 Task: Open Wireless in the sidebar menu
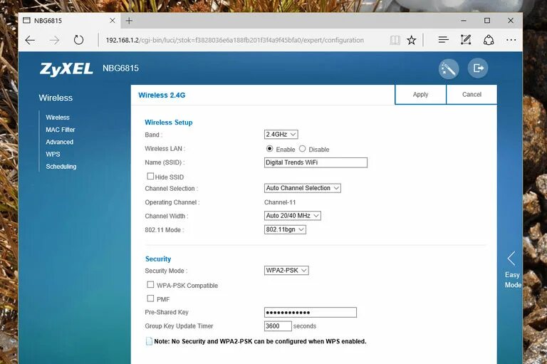pyautogui.click(x=58, y=118)
